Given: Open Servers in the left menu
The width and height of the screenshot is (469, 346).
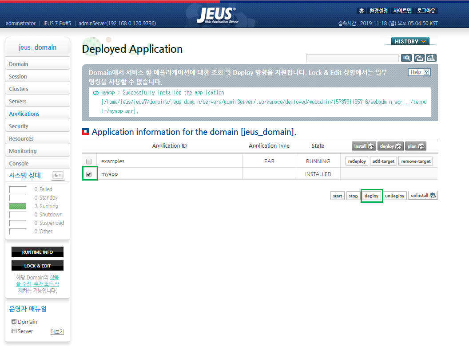Looking at the screenshot, I should pos(37,101).
